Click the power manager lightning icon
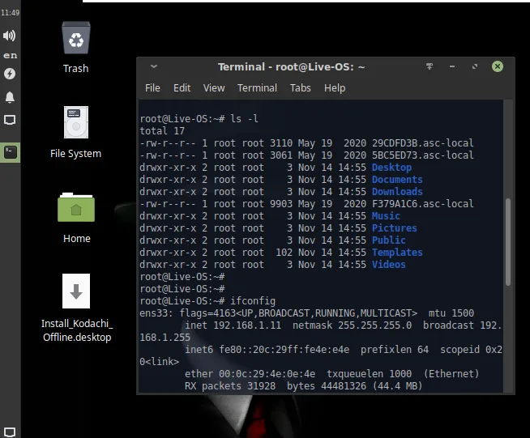Image resolution: width=530 pixels, height=438 pixels. (x=10, y=74)
